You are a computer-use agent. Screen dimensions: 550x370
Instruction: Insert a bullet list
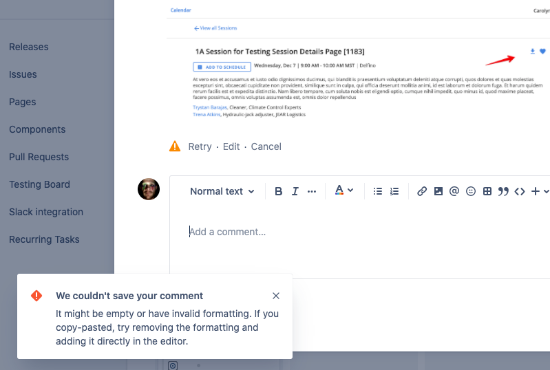tap(378, 191)
